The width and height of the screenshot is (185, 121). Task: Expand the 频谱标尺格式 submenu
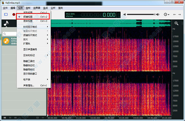coord(34,35)
